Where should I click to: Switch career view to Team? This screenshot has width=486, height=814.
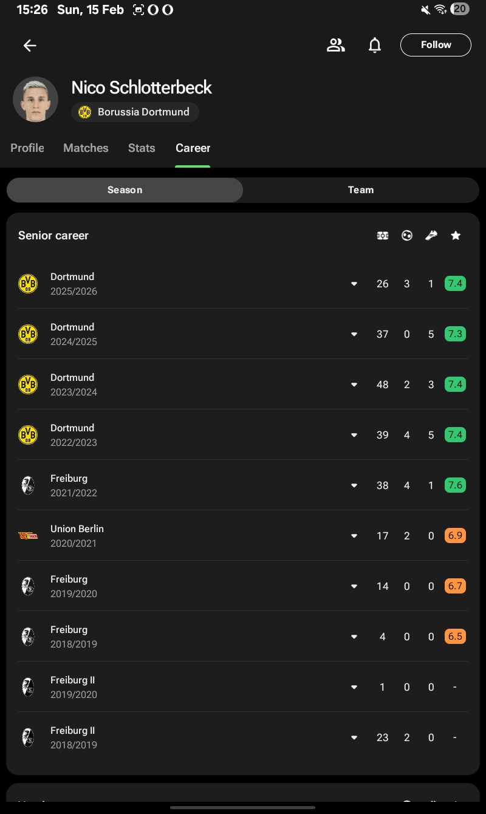point(360,190)
